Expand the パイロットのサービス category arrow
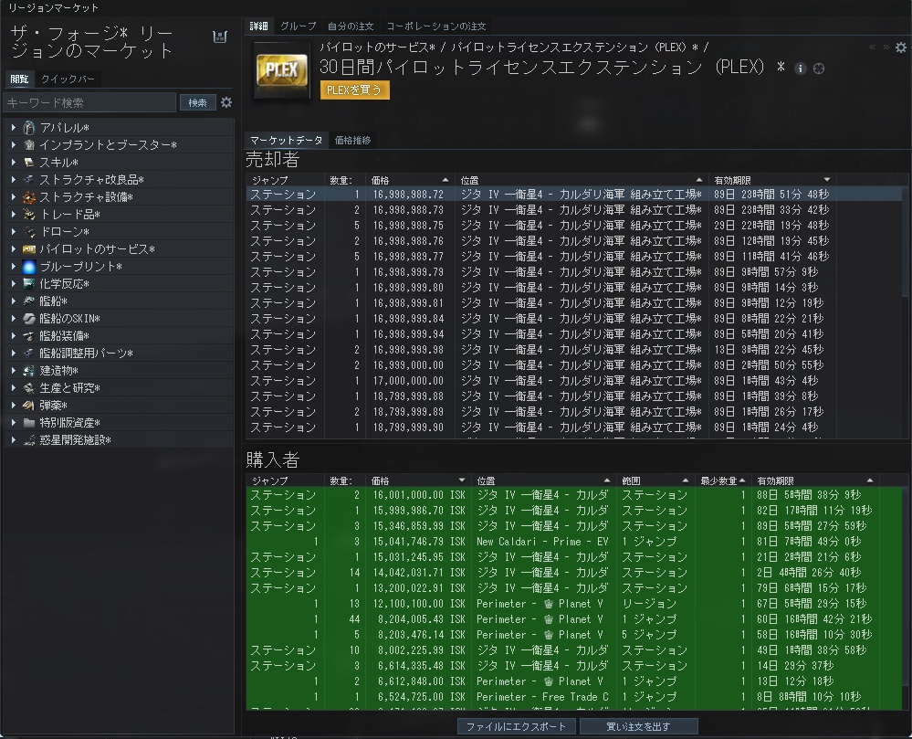The width and height of the screenshot is (912, 739). click(14, 249)
